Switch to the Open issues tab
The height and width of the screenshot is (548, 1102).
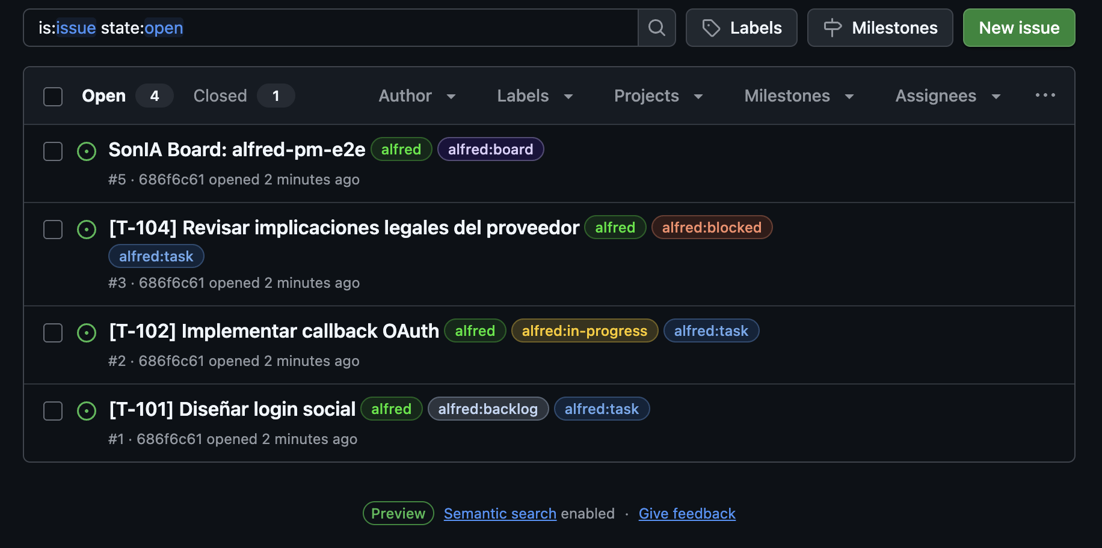103,96
